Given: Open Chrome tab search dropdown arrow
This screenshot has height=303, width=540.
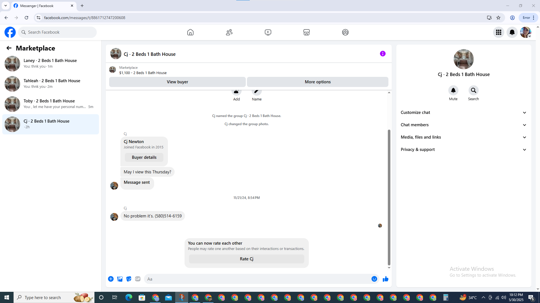Looking at the screenshot, I should pyautogui.click(x=6, y=6).
